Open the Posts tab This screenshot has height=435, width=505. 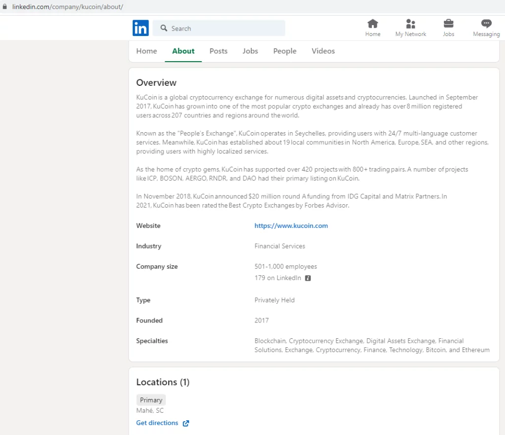pyautogui.click(x=218, y=51)
